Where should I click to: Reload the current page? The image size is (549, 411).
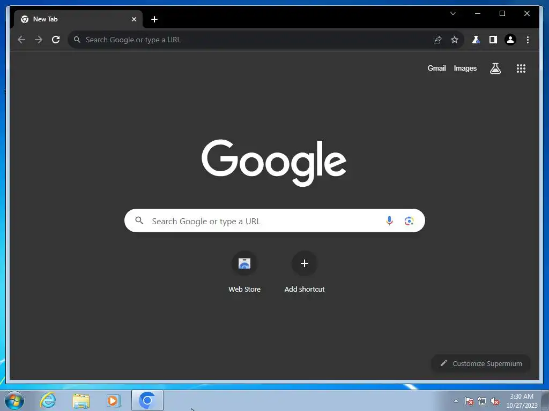pos(56,40)
